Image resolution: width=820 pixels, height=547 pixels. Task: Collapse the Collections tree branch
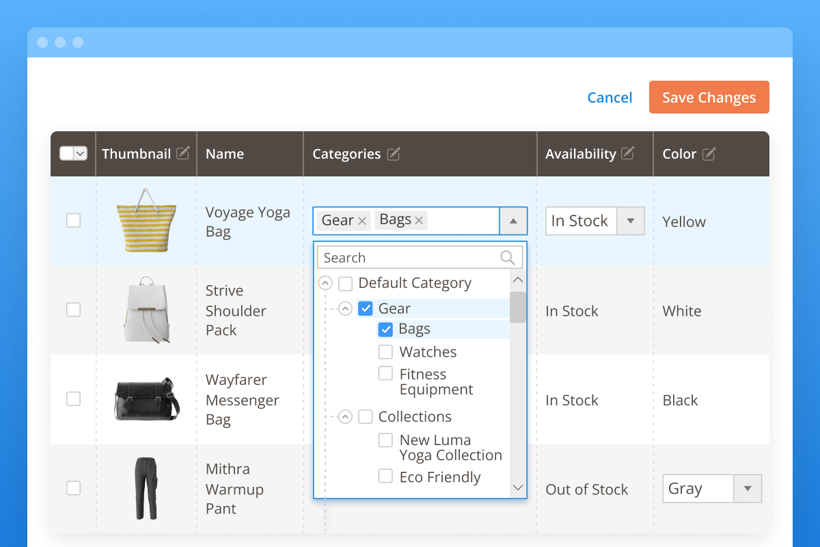[x=345, y=416]
